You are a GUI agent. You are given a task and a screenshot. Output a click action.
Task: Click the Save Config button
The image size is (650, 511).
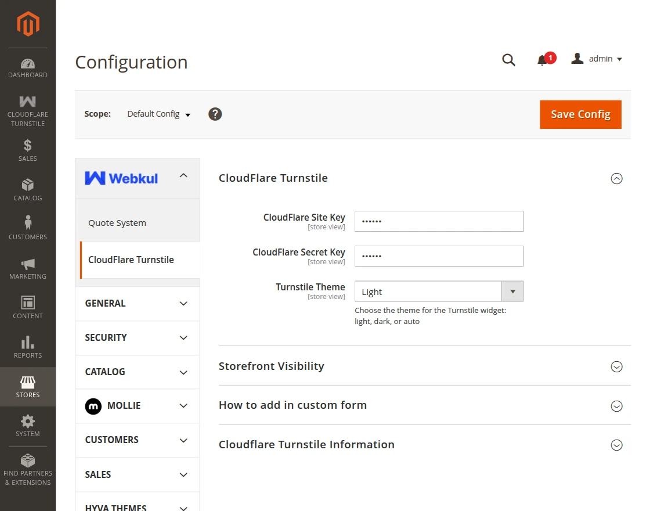[x=580, y=114]
